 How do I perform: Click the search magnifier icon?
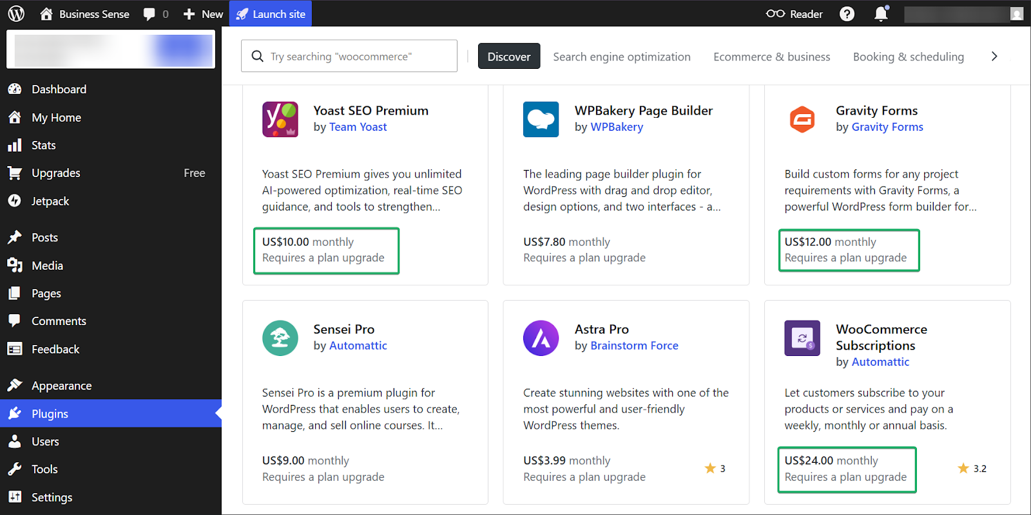point(257,56)
